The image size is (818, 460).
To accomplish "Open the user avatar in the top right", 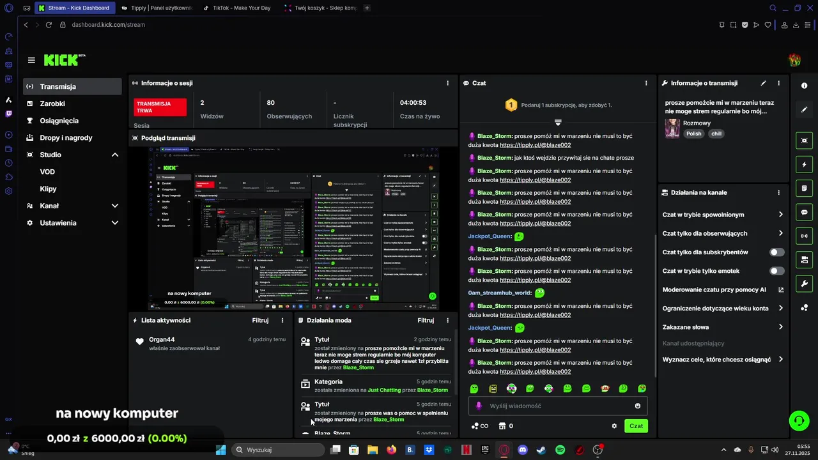I will click(795, 60).
